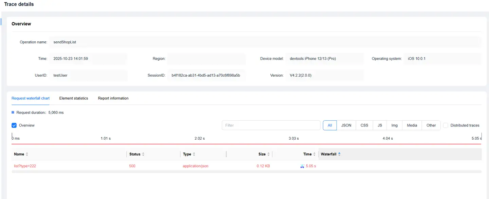This screenshot has width=489, height=199.
Task: Select the All filter option
Action: pyautogui.click(x=330, y=125)
